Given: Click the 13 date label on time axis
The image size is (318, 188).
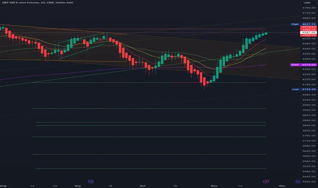Looking at the screenshot, I should coord(240,186).
